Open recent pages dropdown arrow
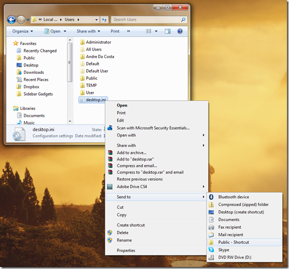 (x=28, y=19)
